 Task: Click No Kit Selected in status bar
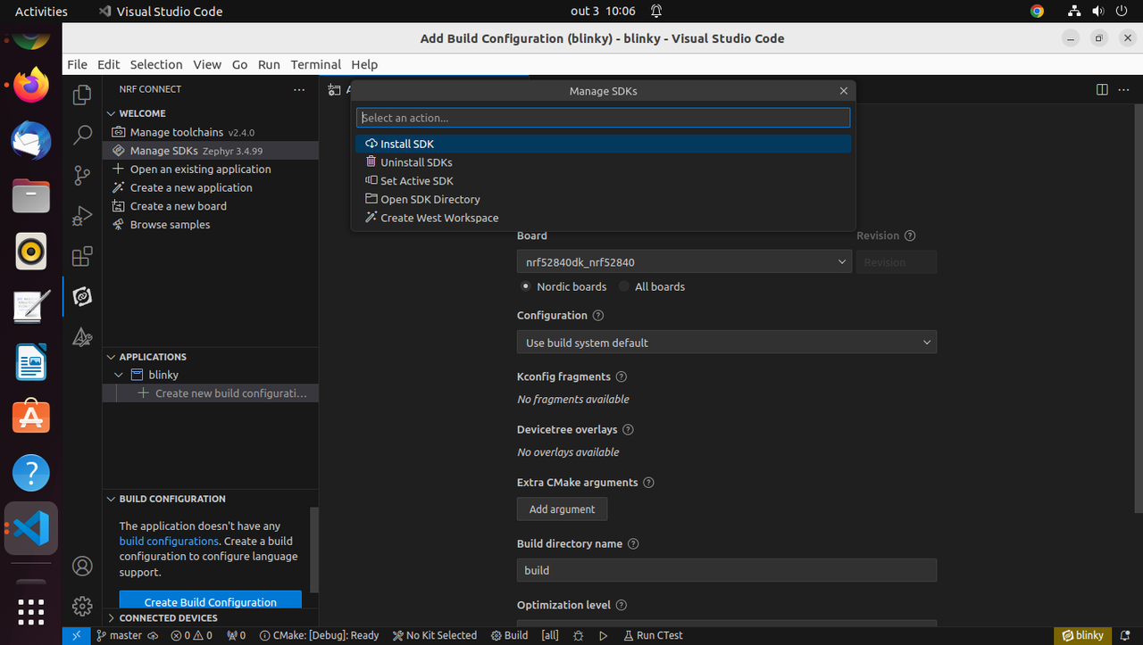435,635
